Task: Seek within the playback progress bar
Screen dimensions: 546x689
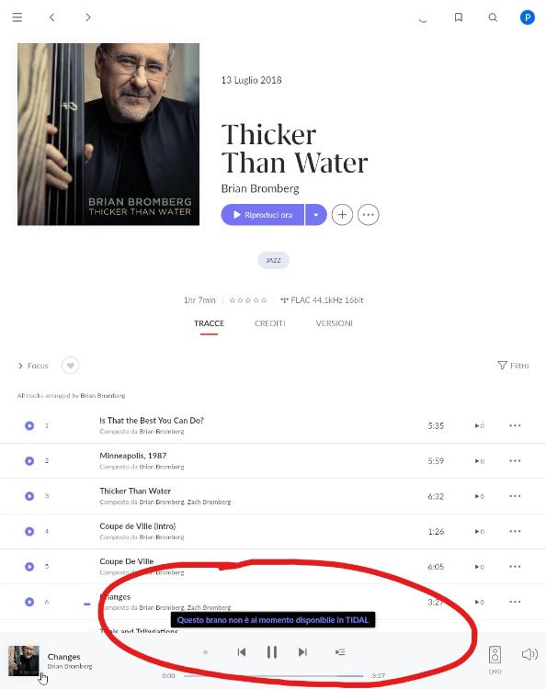Action: click(x=273, y=676)
